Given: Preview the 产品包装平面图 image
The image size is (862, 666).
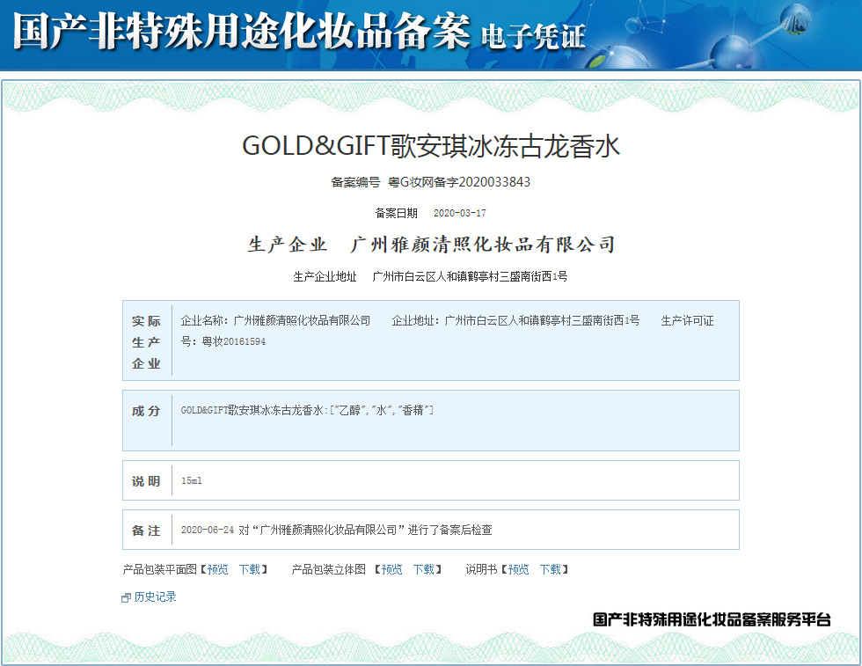Looking at the screenshot, I should [x=218, y=569].
